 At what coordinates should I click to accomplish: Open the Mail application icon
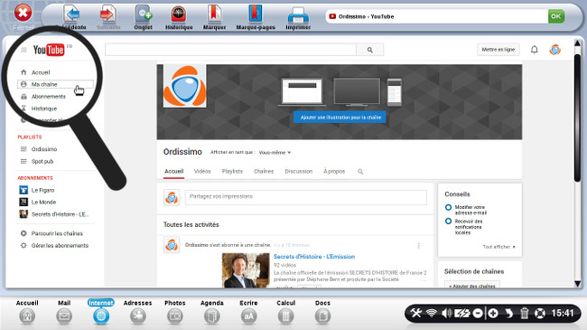tap(64, 316)
